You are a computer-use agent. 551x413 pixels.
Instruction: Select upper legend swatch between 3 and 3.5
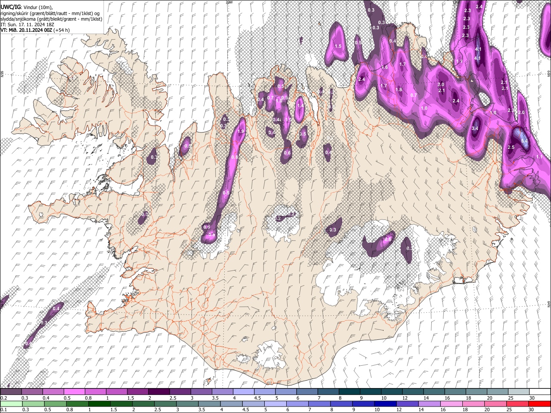tap(201, 391)
